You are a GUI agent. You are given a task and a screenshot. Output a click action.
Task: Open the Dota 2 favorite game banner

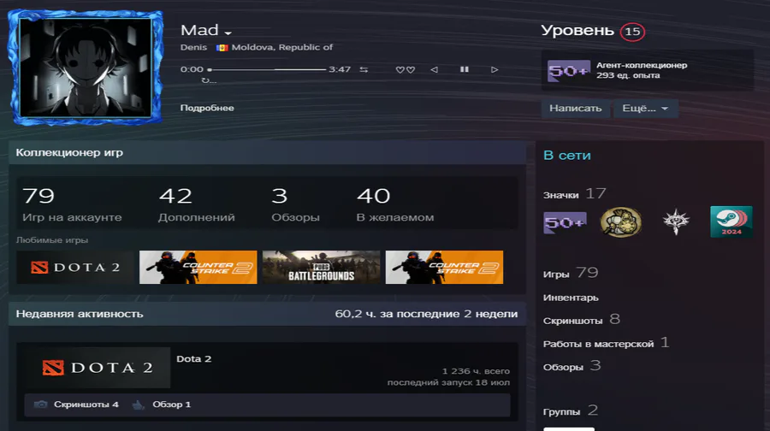[x=75, y=268]
